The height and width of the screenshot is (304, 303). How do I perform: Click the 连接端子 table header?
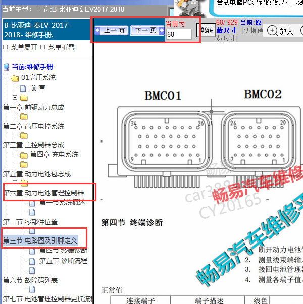click(x=140, y=300)
